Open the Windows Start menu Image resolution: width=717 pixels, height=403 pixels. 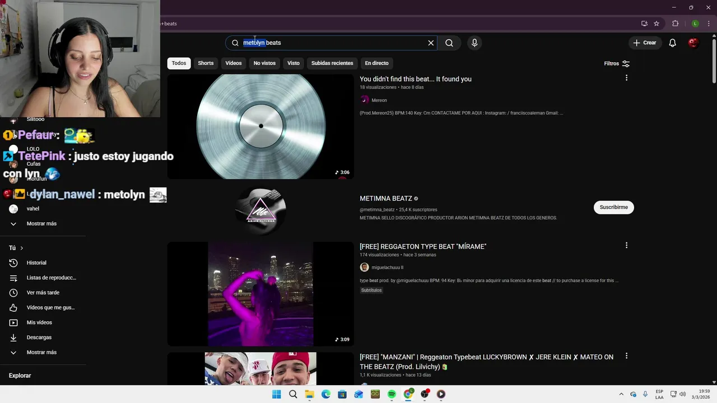[276, 394]
